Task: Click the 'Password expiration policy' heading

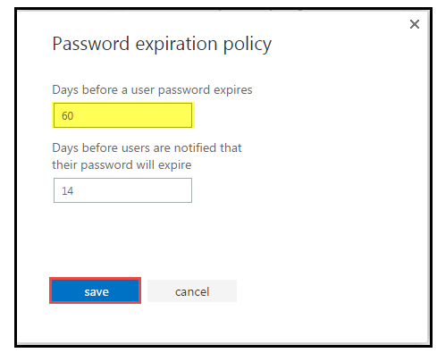Action: click(x=162, y=44)
